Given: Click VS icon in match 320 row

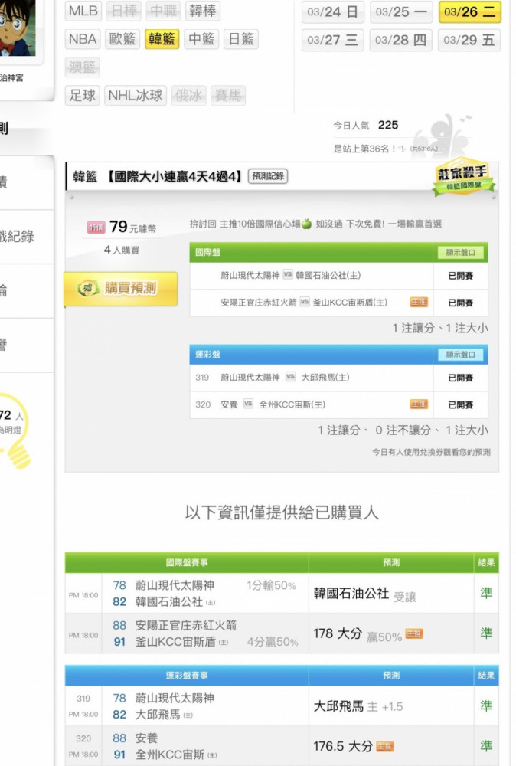Looking at the screenshot, I should [248, 404].
